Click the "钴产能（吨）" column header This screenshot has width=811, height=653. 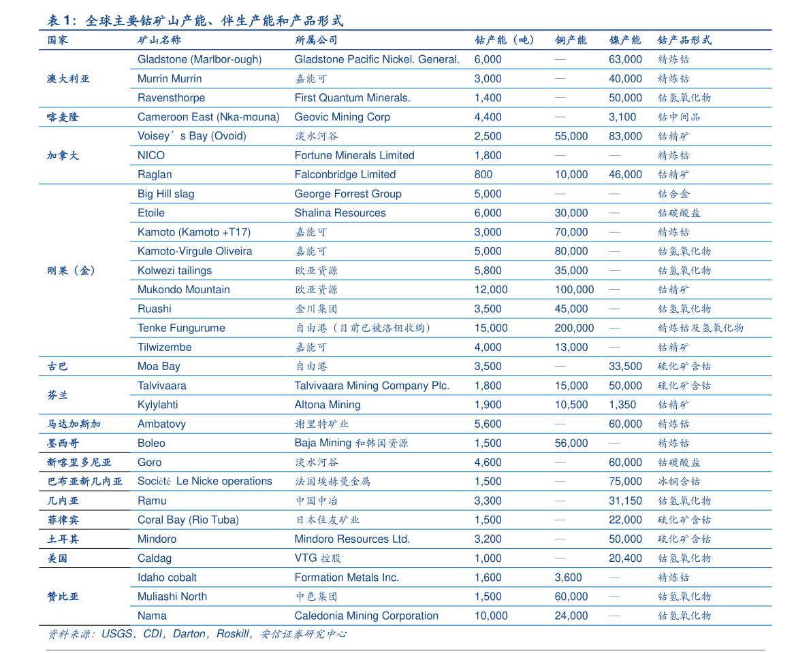click(x=505, y=40)
